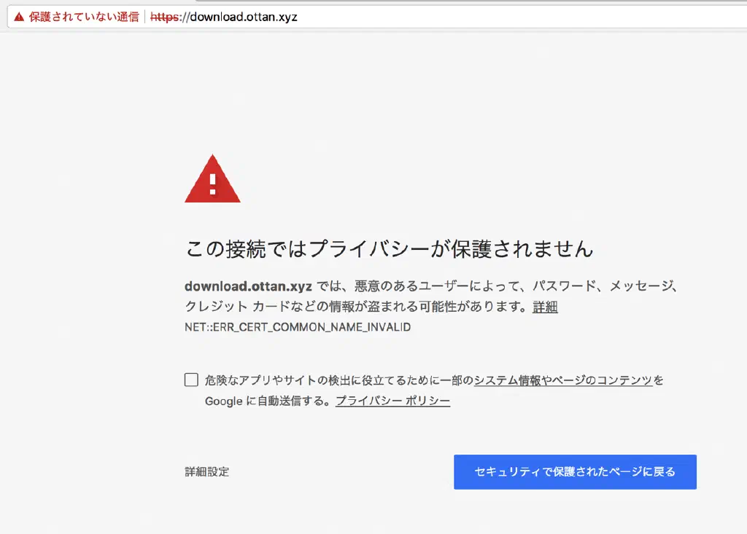Click the bold download.ottan.xyz in the warning

[x=248, y=286]
